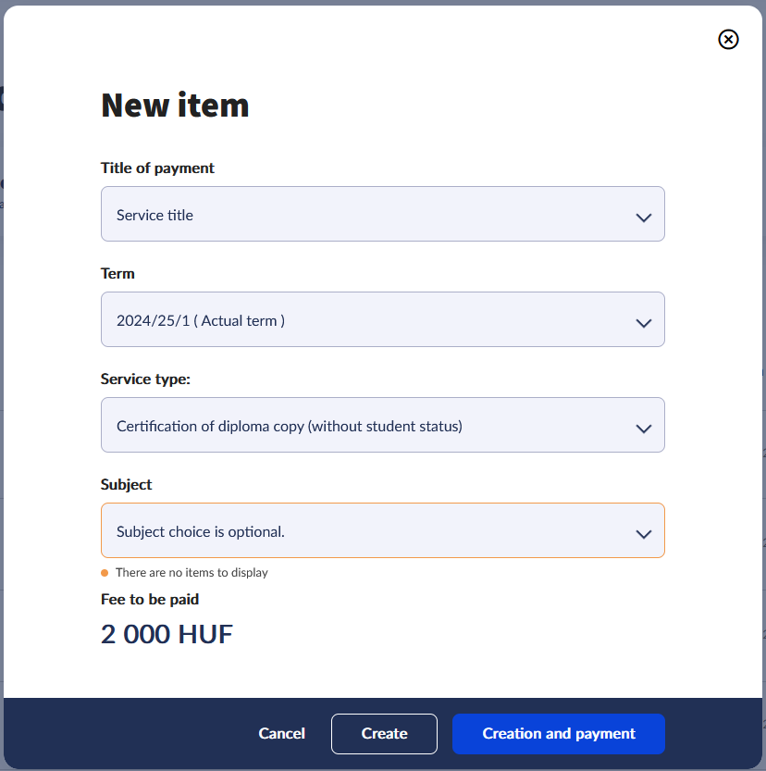Click the orange warning dot under Subject

pos(105,573)
